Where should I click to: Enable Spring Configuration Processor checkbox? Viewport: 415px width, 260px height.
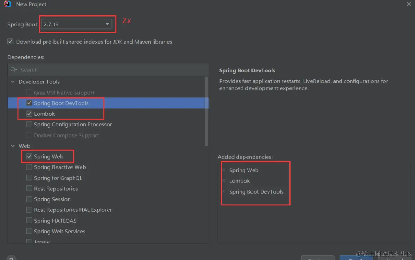[x=29, y=125]
